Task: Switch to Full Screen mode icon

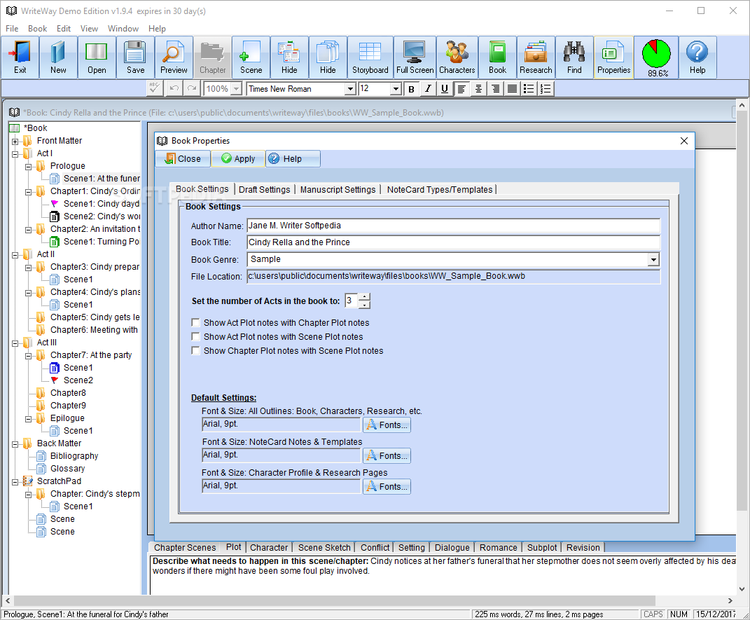Action: (415, 57)
